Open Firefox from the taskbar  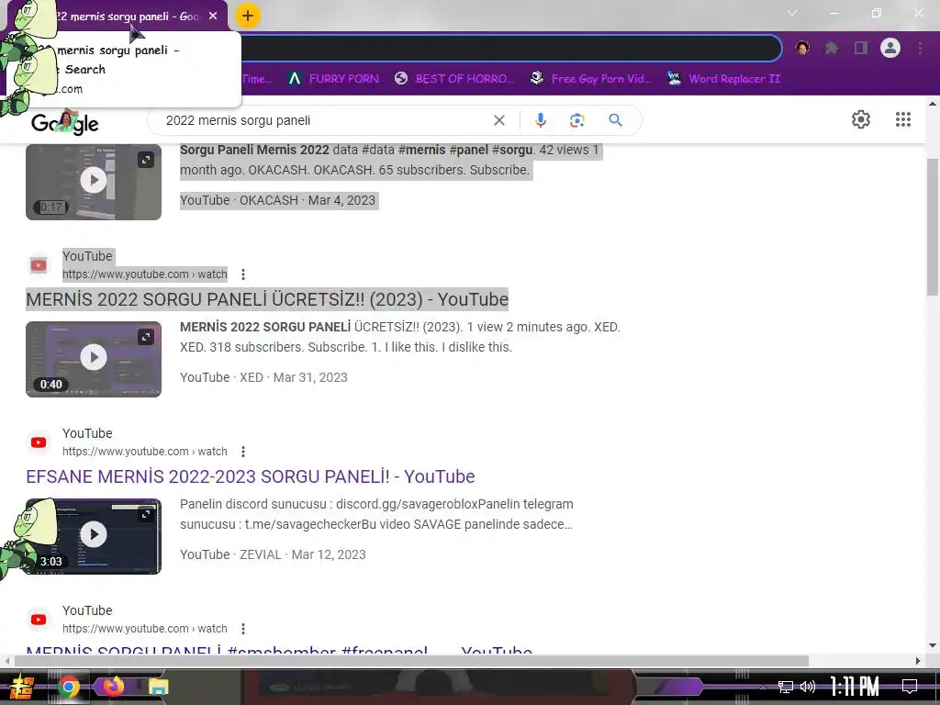tap(113, 686)
